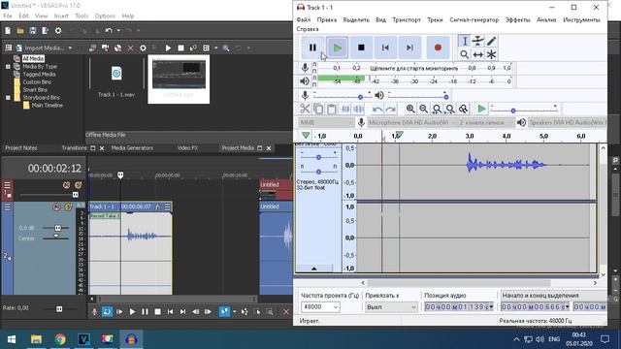Click the Paste icon in Audacity

click(x=332, y=109)
